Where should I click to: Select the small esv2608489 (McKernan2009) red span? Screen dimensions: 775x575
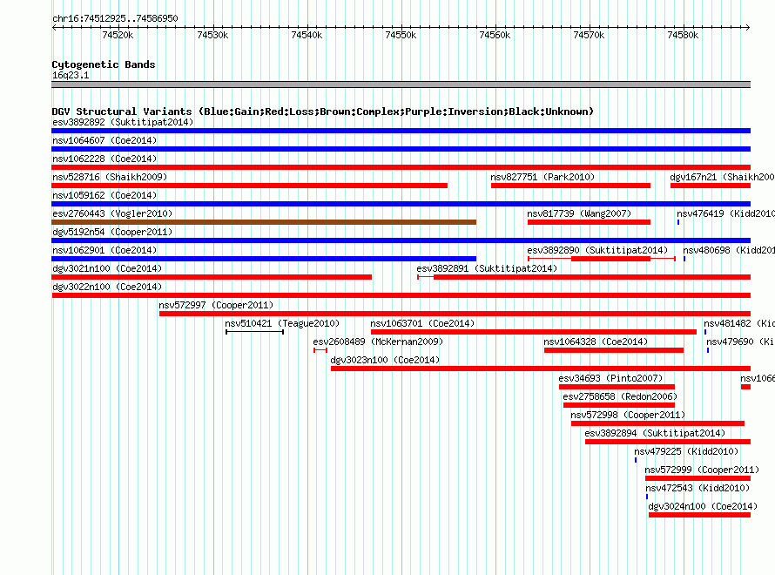point(320,350)
